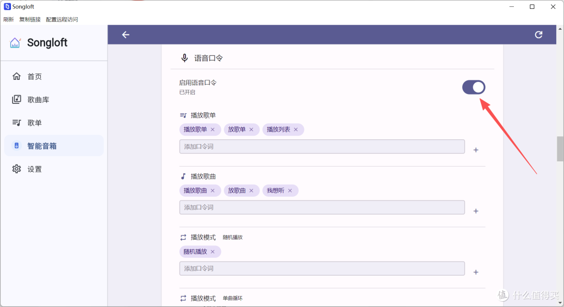Image resolution: width=564 pixels, height=307 pixels.
Task: Focus the 随机播放 添加口令词 field
Action: point(322,268)
